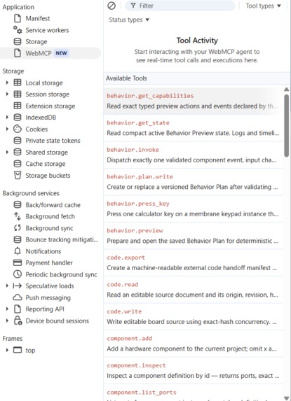This screenshot has height=401, width=291.
Task: Click the Payment handler card icon
Action: click(18, 262)
